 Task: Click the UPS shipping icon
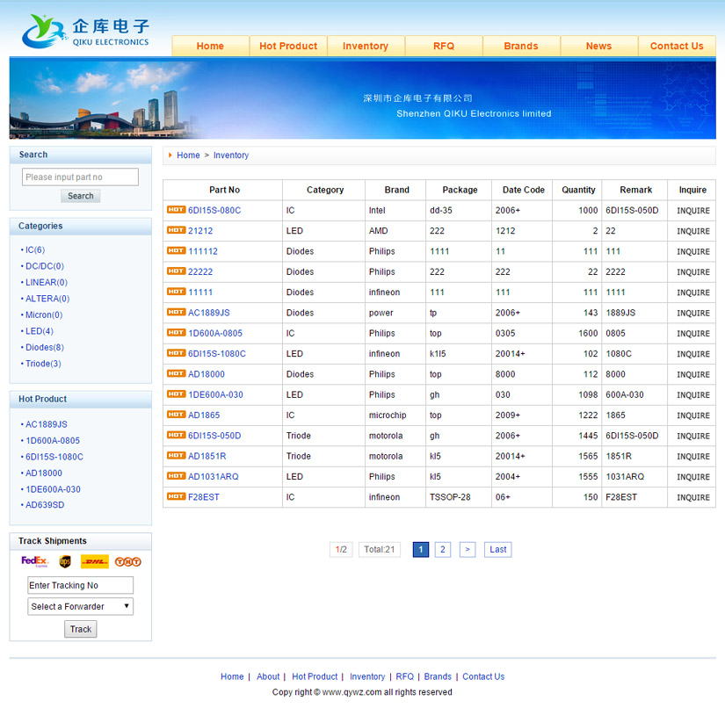65,561
